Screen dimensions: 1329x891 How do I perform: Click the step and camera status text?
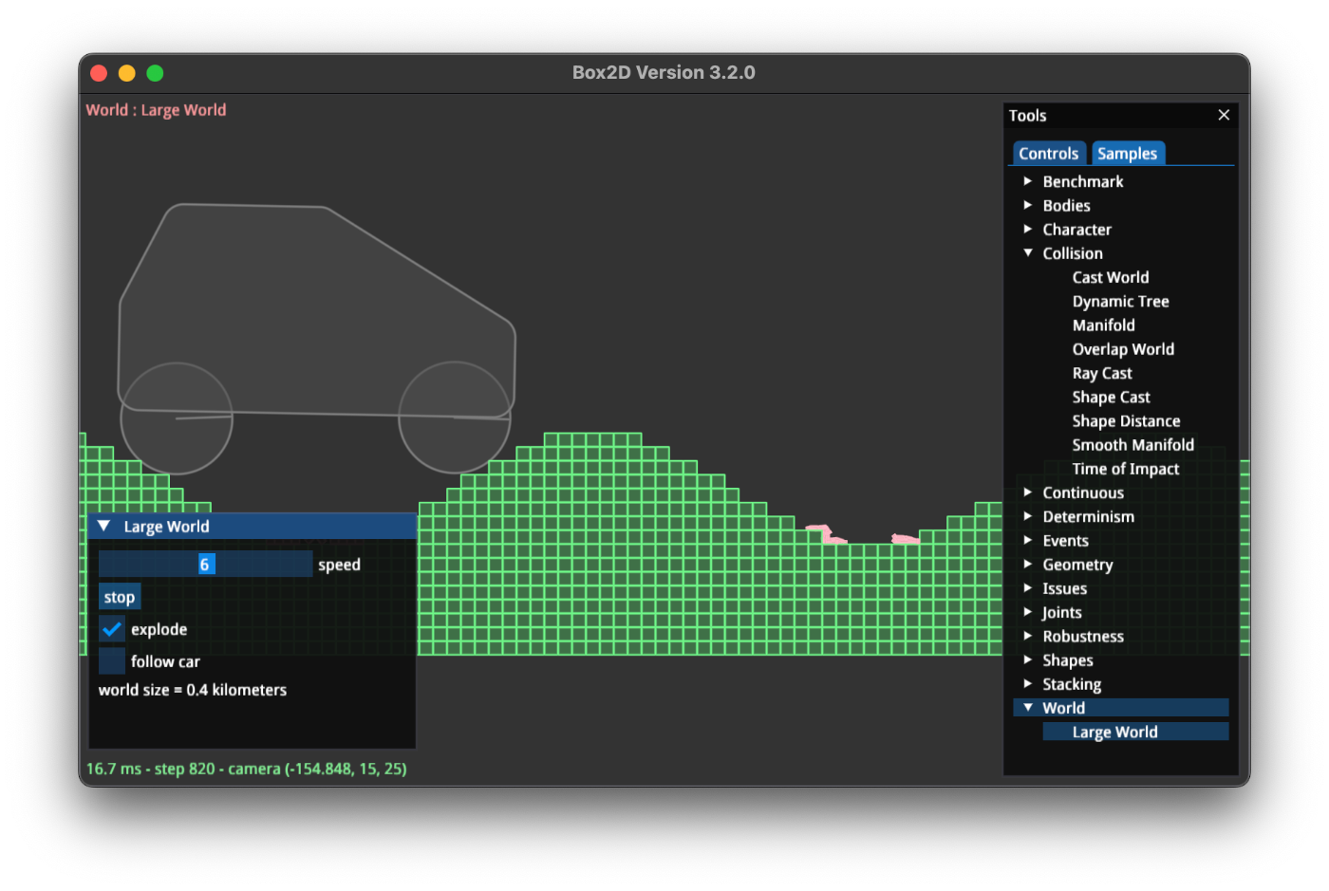click(247, 769)
